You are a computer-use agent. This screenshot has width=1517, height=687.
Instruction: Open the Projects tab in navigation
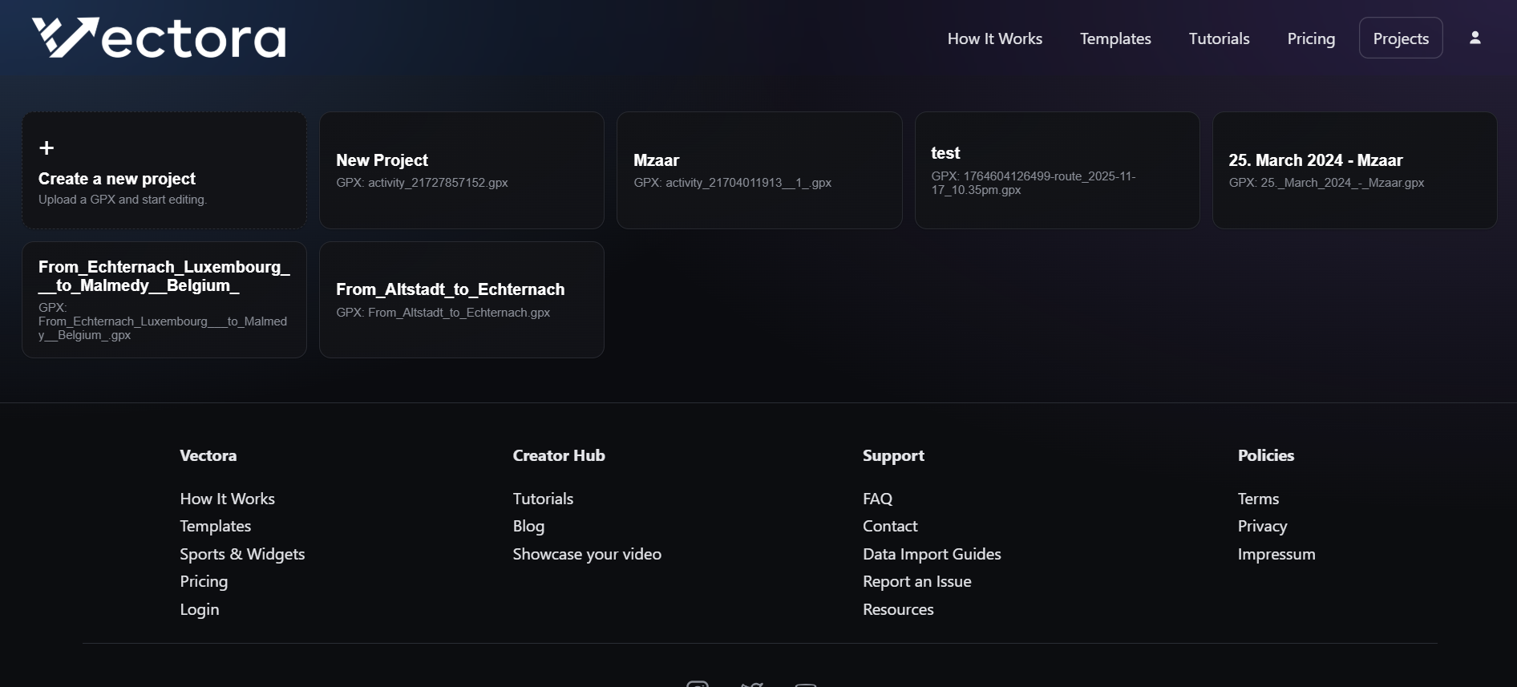tap(1400, 38)
